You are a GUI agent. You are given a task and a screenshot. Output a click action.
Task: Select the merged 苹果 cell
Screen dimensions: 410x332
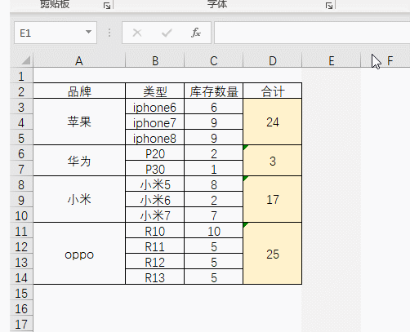[79, 122]
